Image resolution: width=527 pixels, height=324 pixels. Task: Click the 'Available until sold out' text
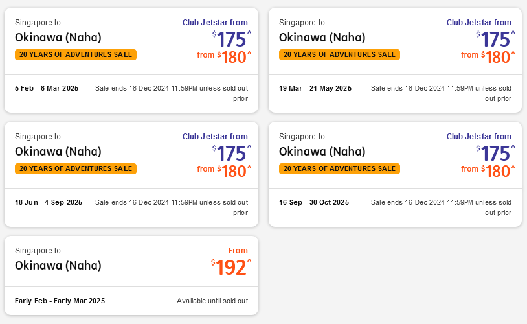coord(212,301)
